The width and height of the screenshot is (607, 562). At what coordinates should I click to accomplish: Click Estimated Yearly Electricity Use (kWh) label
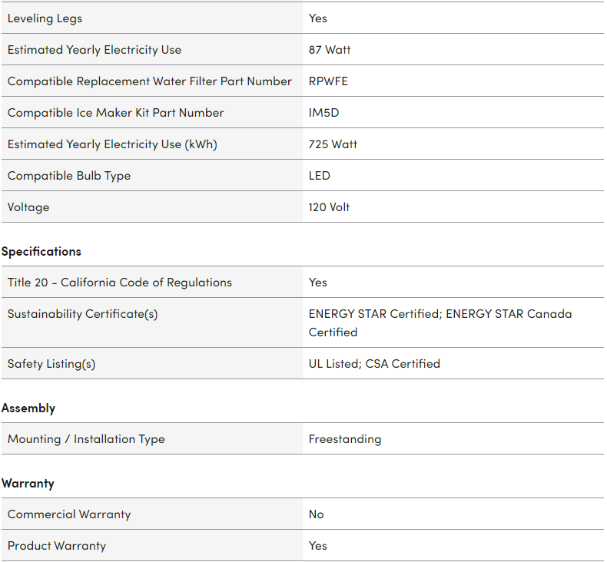(x=112, y=144)
